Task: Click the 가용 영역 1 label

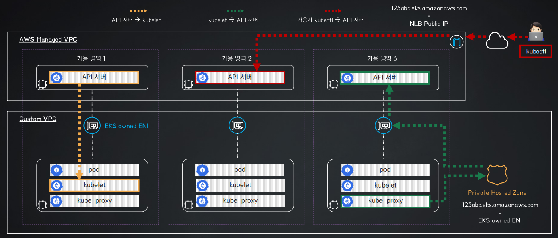Action: point(91,58)
